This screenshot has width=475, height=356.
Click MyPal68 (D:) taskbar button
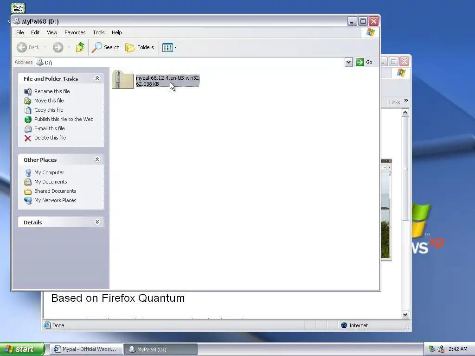[161, 349]
